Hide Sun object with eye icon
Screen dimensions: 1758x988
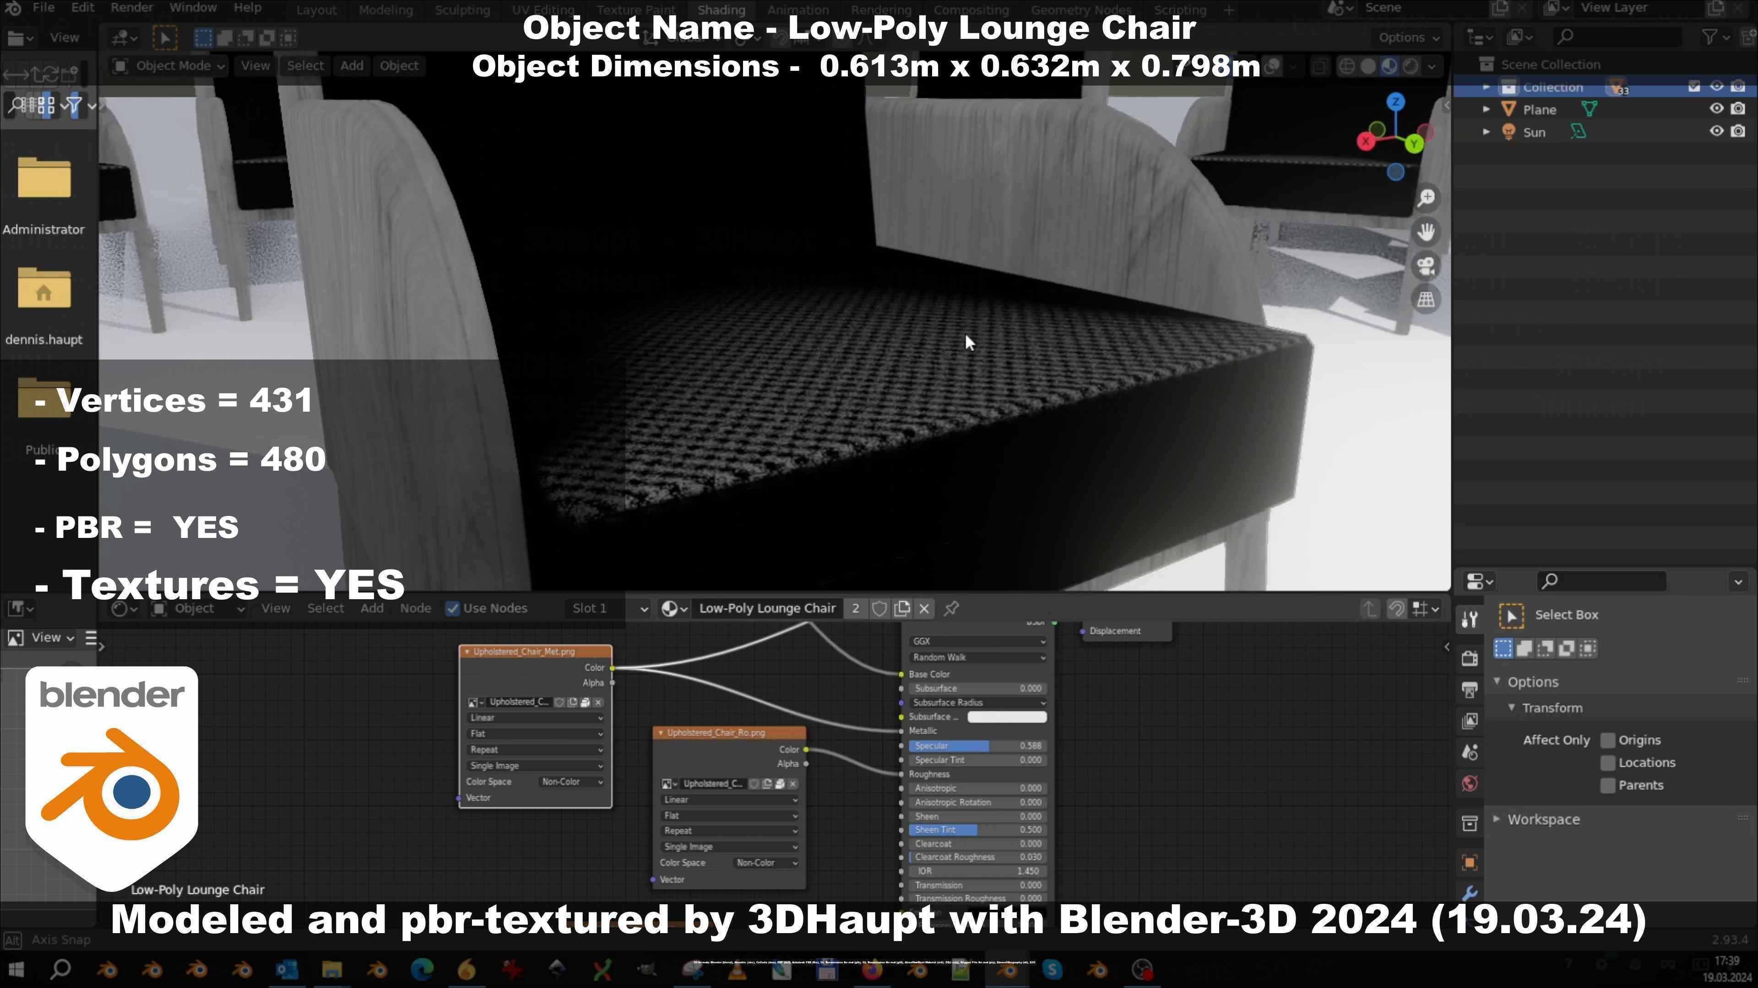[x=1716, y=132]
